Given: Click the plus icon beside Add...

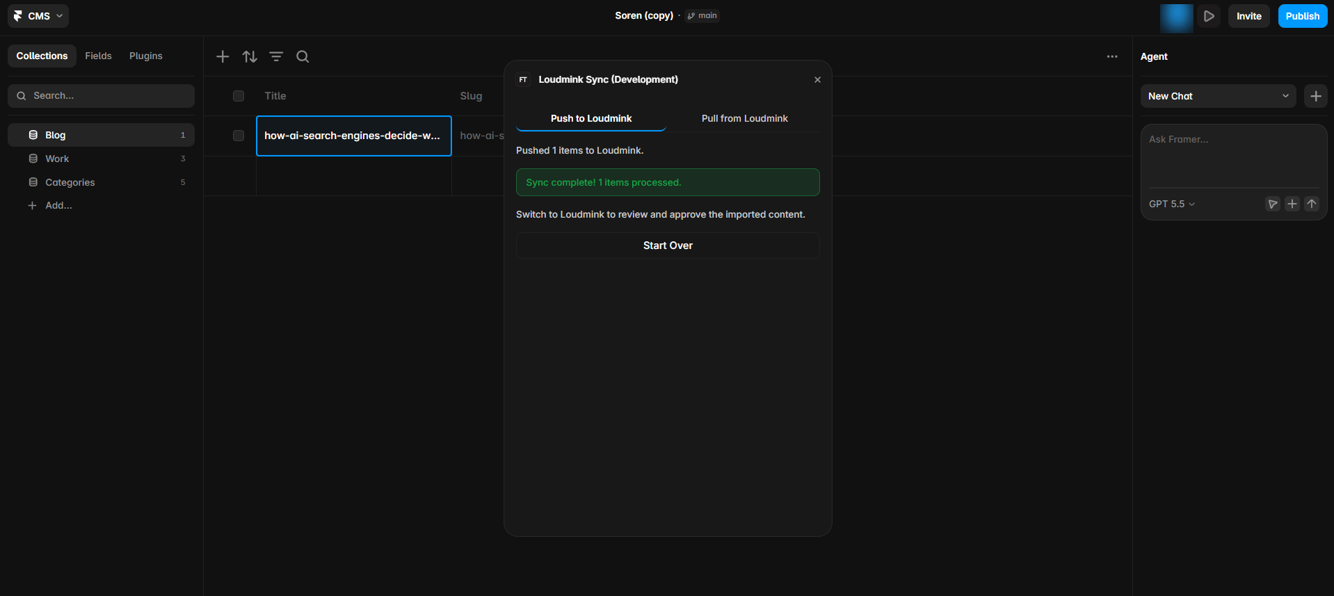Looking at the screenshot, I should point(32,205).
